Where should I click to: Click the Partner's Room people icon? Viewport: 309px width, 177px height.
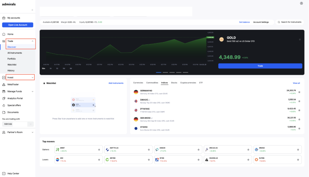click(4, 132)
